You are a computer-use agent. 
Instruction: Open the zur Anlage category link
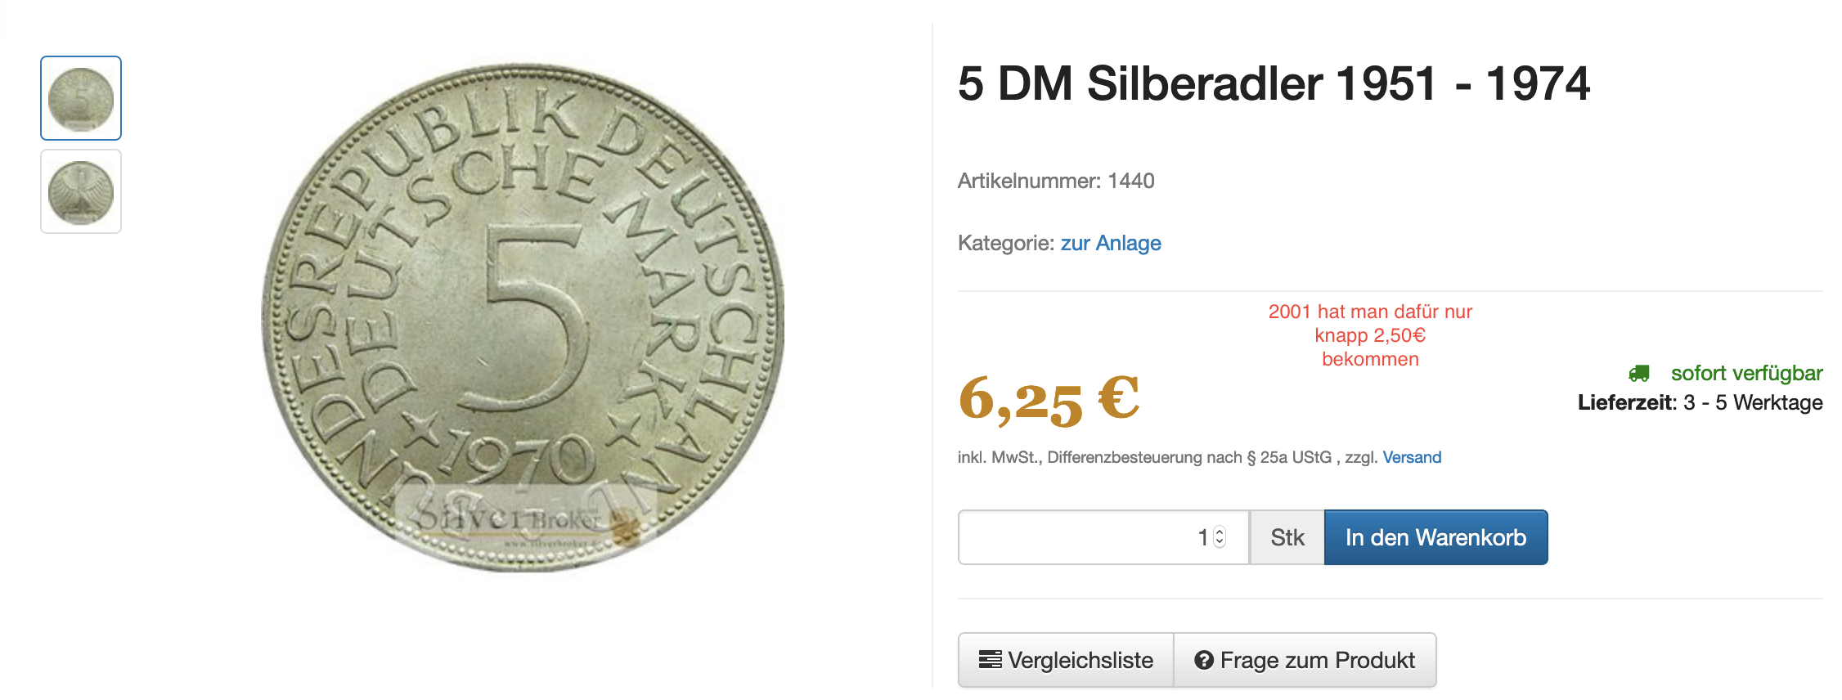point(1111,243)
